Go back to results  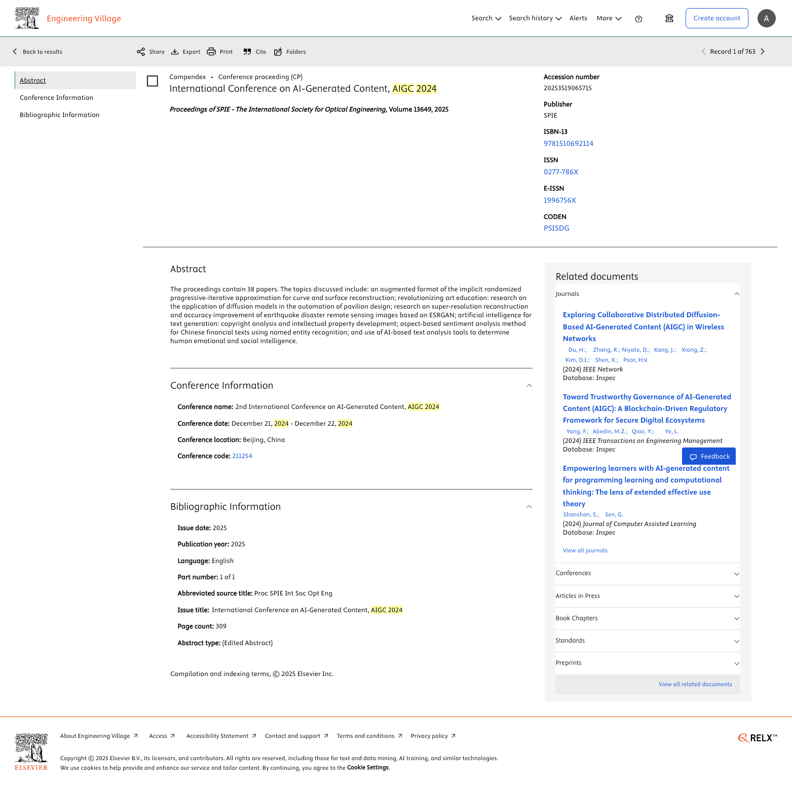point(37,52)
